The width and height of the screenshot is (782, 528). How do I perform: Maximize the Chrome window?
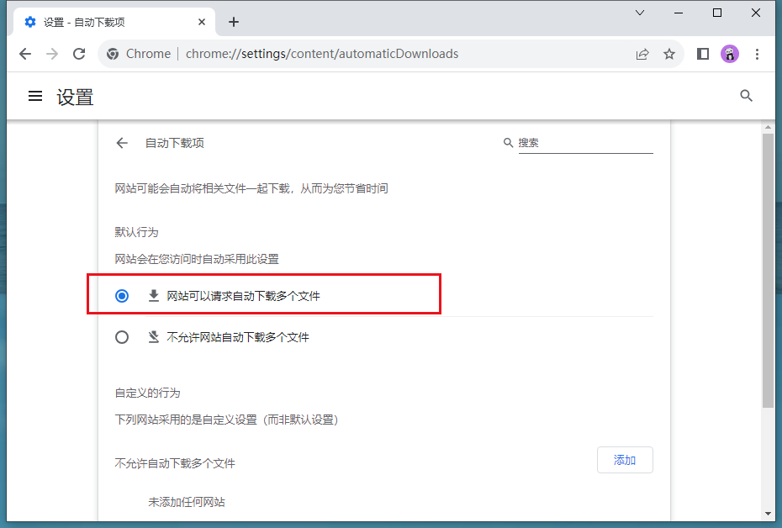click(x=717, y=13)
